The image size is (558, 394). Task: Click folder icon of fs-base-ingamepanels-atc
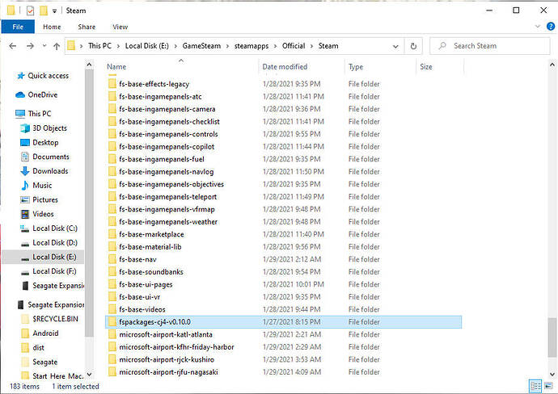(x=112, y=96)
